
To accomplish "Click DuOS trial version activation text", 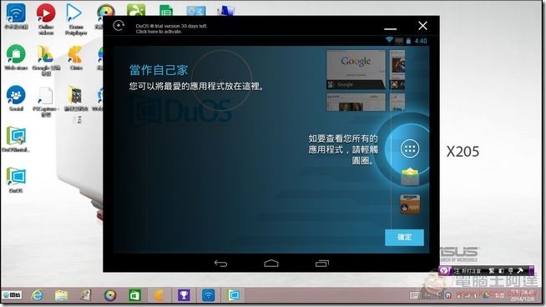I will 171,28.
